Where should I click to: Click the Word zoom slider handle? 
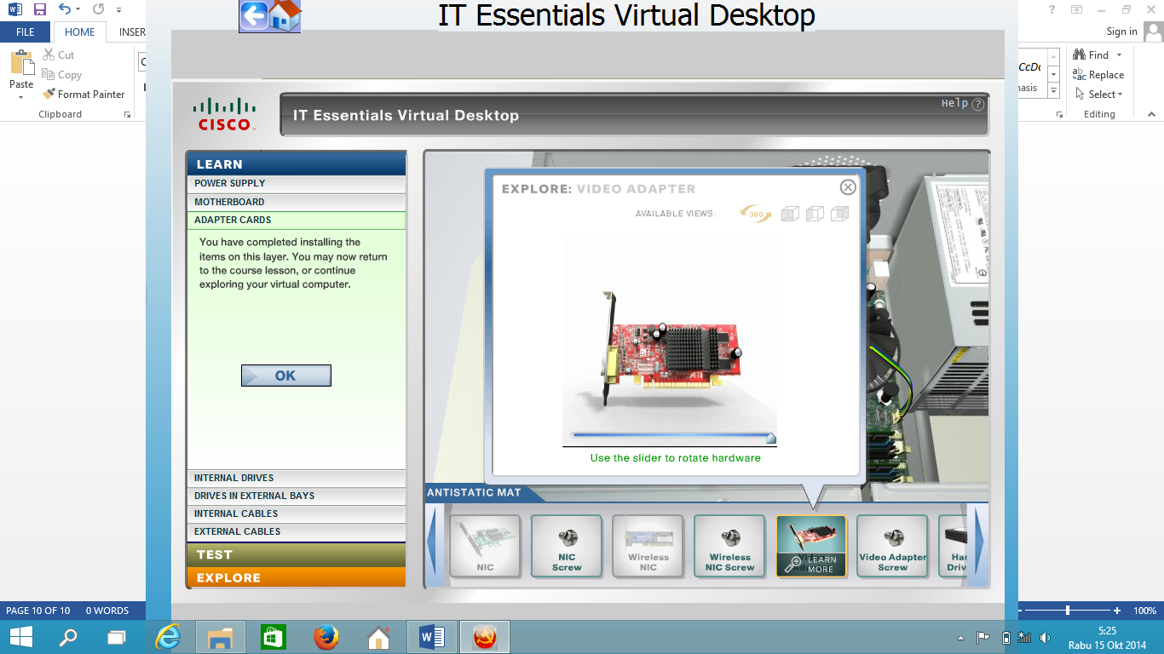(1068, 611)
